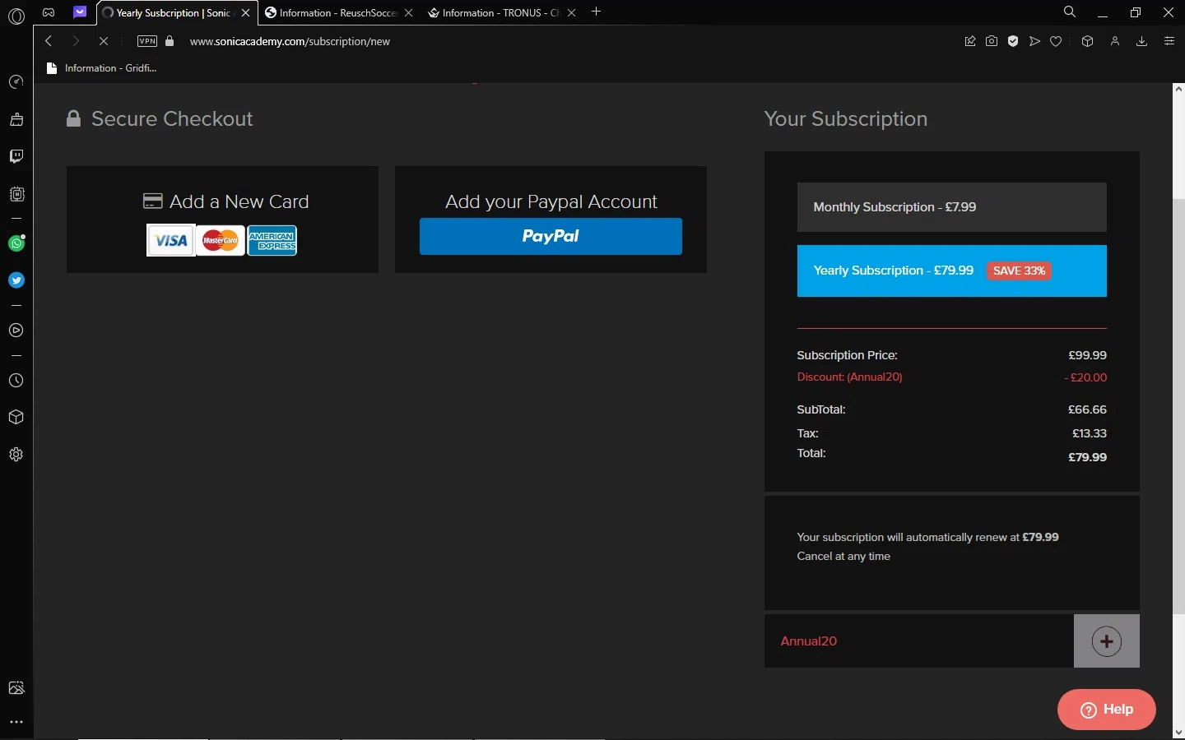
Task: Open Settings gear in sidebar
Action: [x=16, y=455]
